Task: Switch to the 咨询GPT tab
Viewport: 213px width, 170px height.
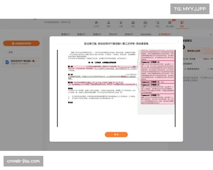Action: [129, 34]
